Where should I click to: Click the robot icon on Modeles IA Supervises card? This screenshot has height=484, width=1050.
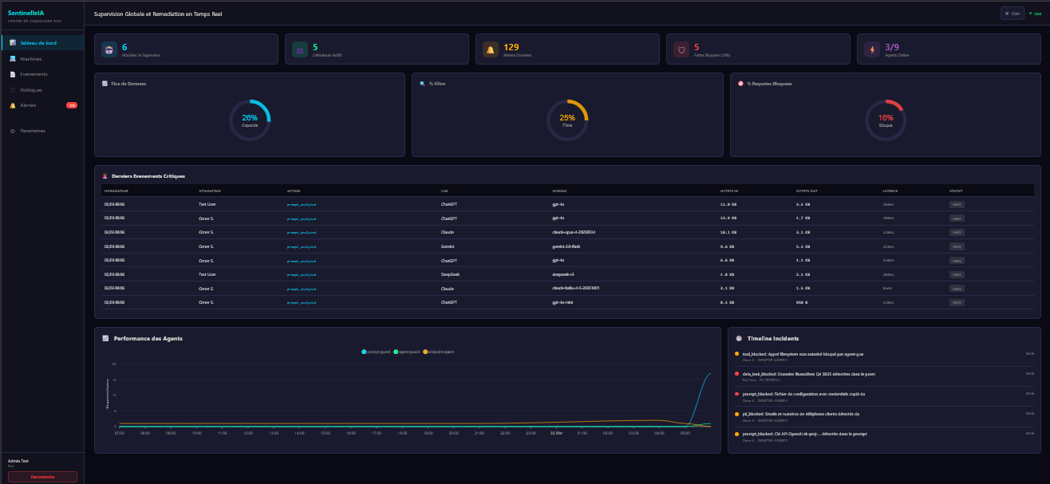tap(108, 49)
